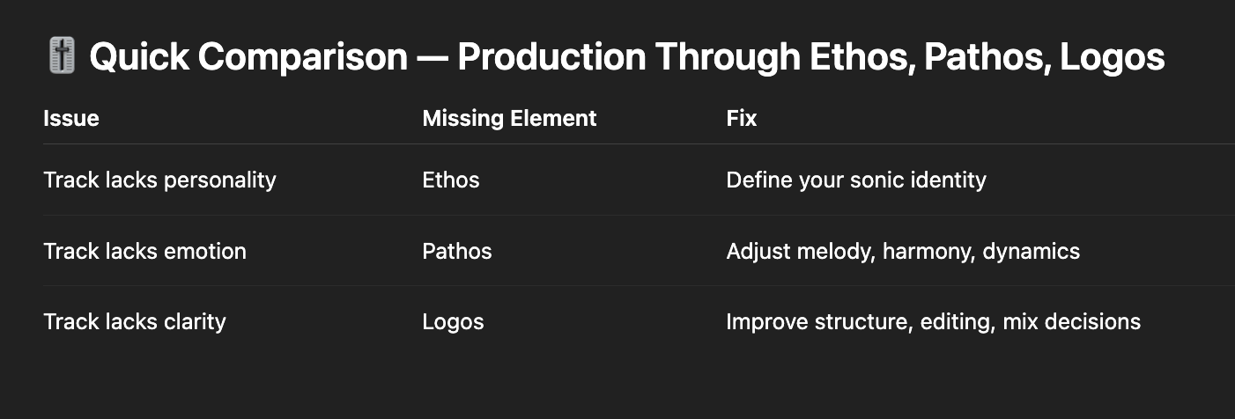
Task: Click 'Improve structure, editing, mix decisions' text
Action: [x=934, y=321]
